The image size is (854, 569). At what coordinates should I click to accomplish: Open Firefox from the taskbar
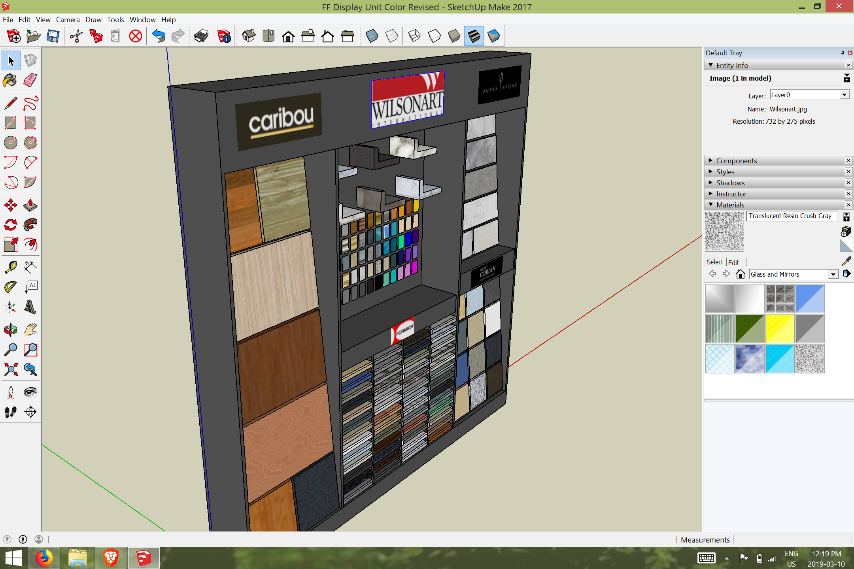[44, 558]
